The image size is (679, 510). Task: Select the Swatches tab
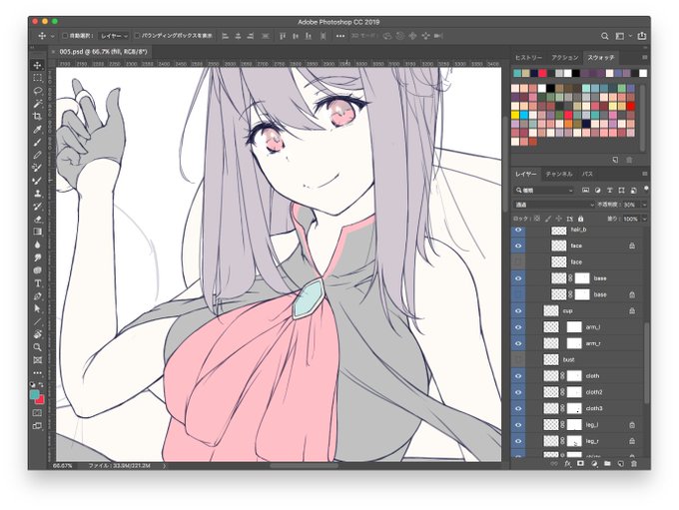pos(601,57)
